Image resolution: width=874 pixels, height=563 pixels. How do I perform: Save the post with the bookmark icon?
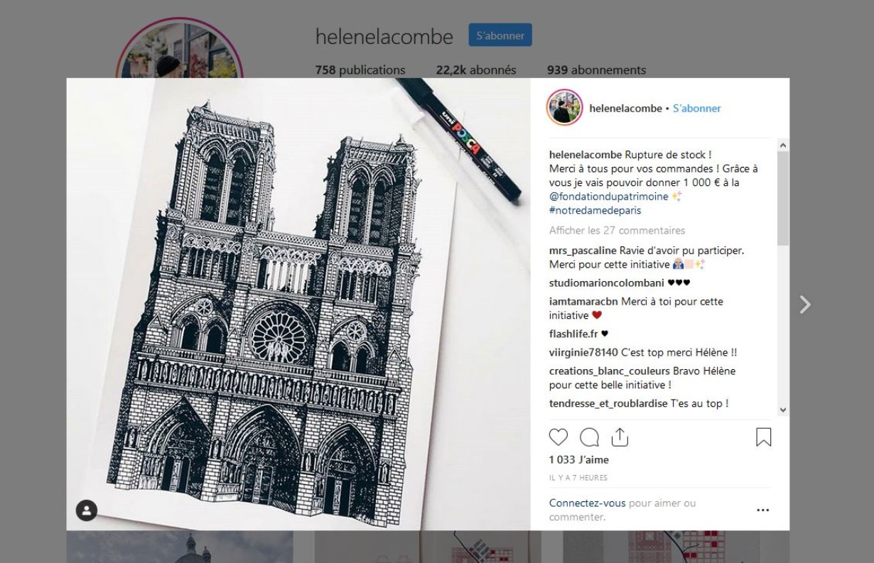click(763, 437)
